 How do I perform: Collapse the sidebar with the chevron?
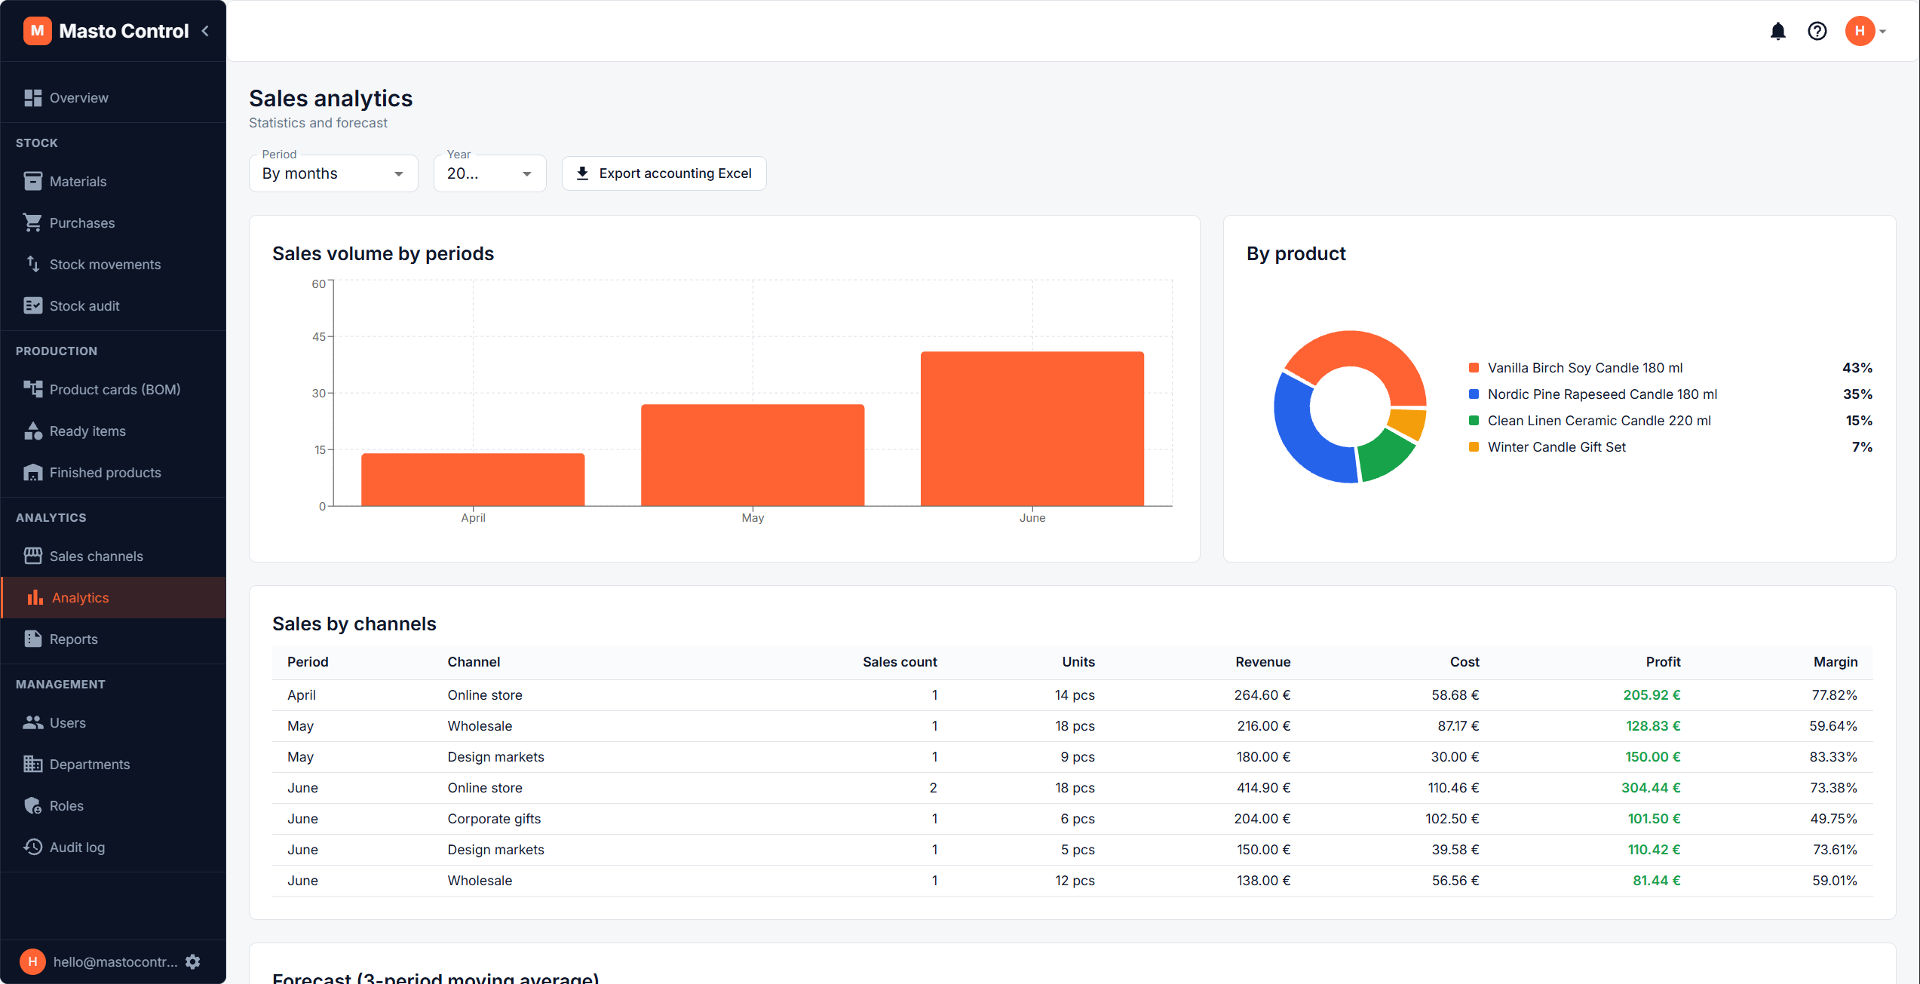(205, 31)
